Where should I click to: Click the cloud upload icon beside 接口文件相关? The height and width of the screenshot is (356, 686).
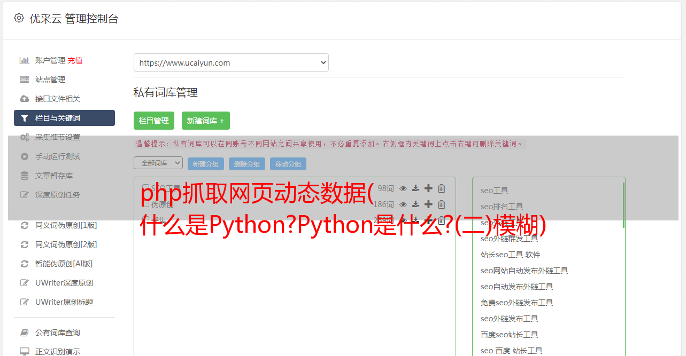click(x=25, y=99)
